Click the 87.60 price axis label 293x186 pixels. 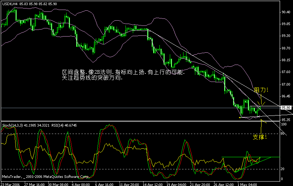(x=286, y=72)
